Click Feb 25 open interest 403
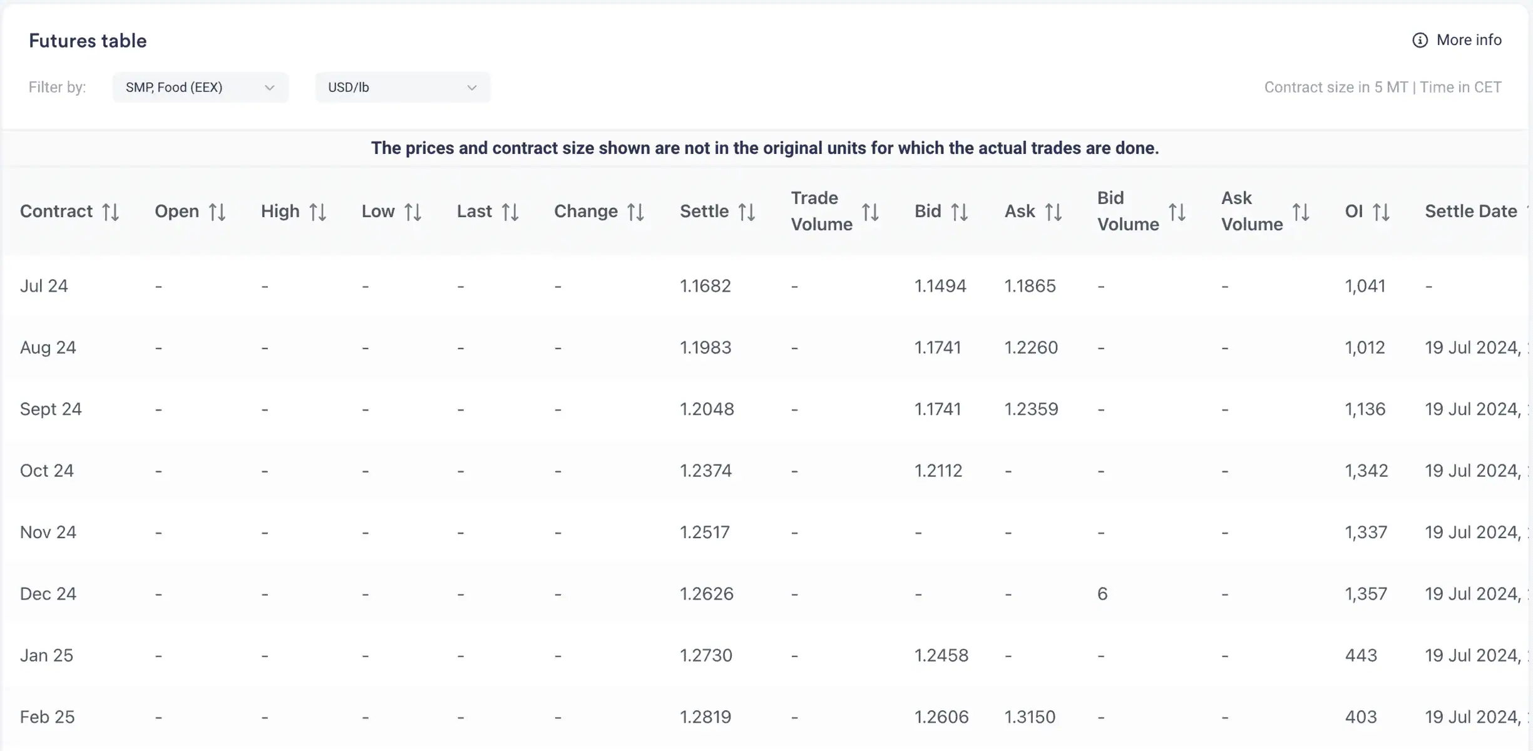 click(x=1361, y=717)
